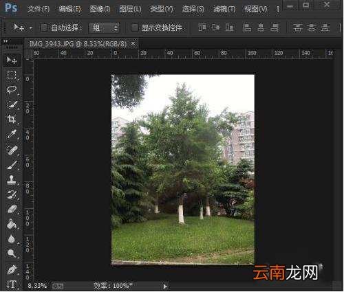Click the Align vertical centers icon
Viewport: 344px width, 292px height.
click(215, 27)
